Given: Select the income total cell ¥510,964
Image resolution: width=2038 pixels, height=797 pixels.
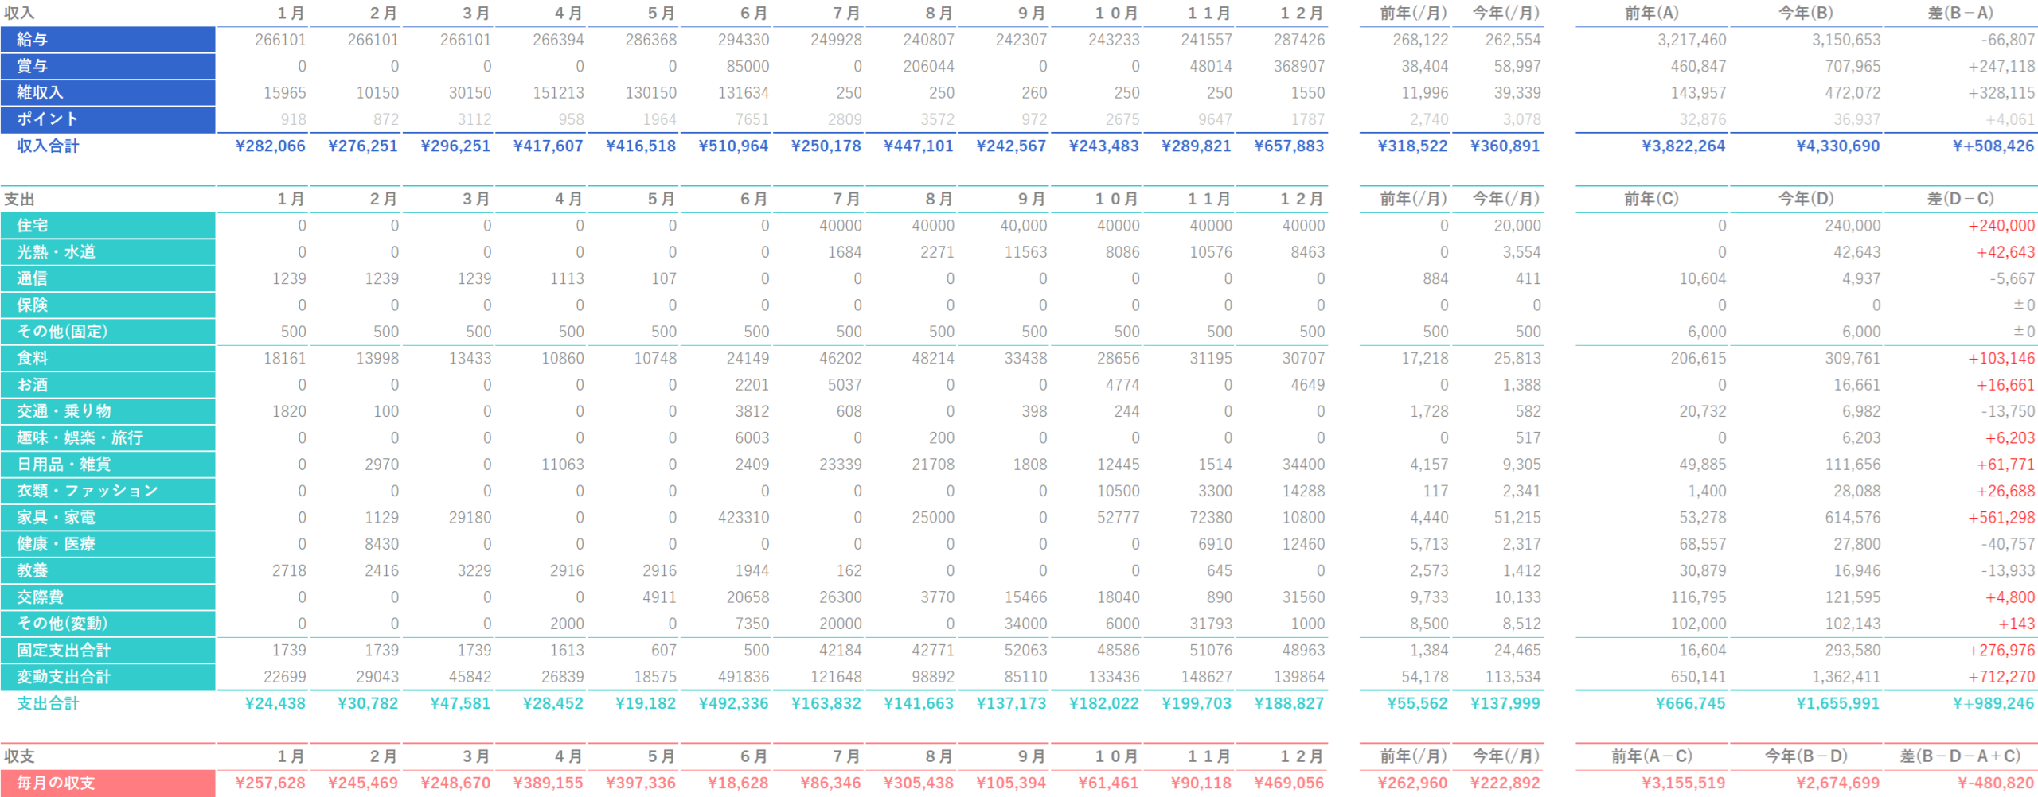Looking at the screenshot, I should (x=733, y=146).
